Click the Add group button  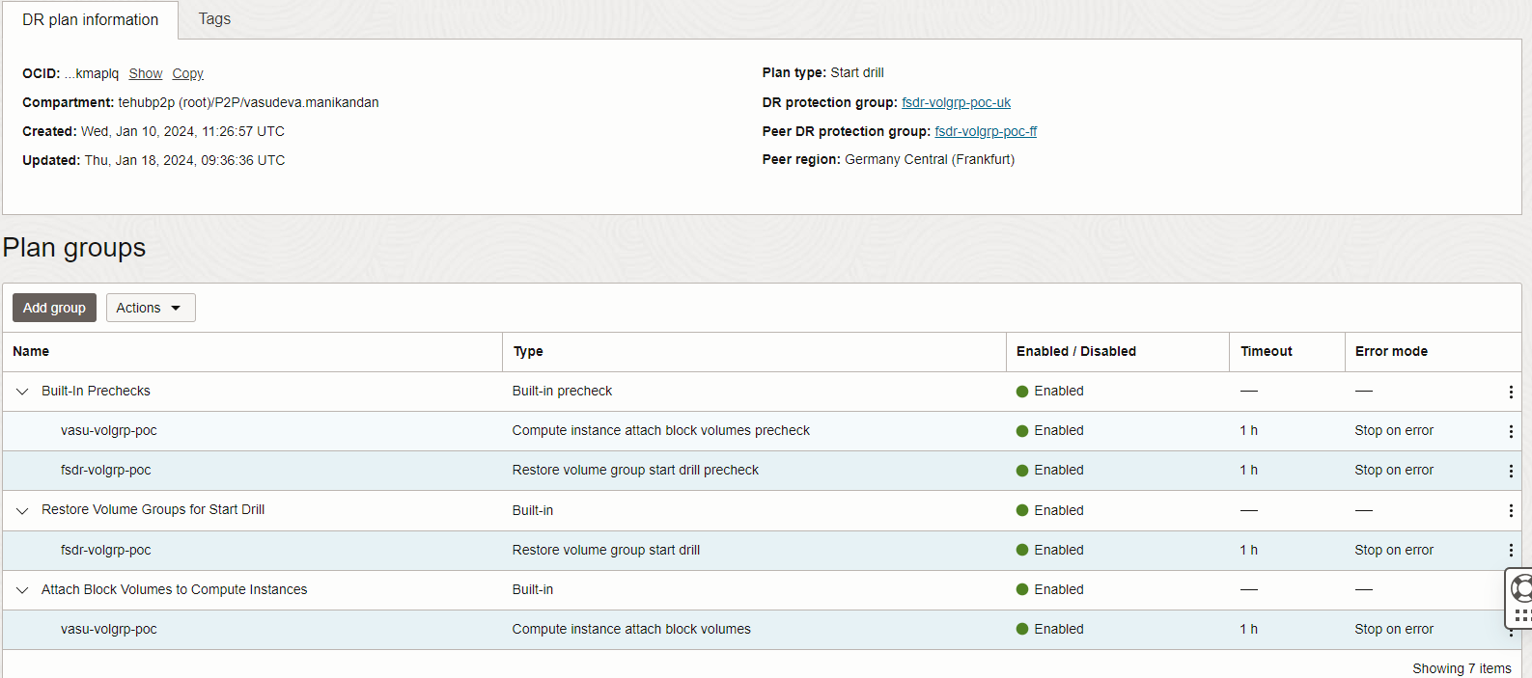tap(54, 308)
